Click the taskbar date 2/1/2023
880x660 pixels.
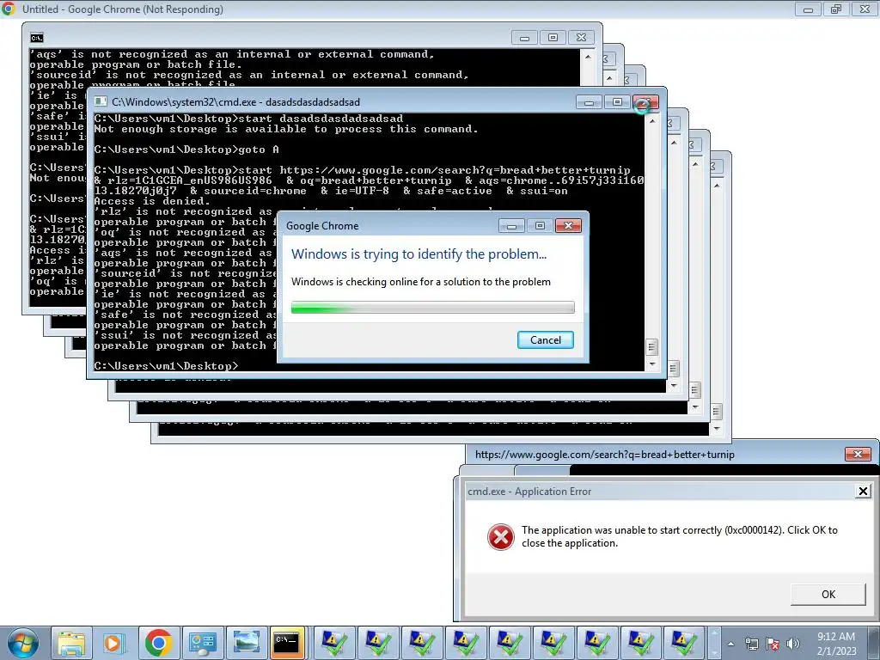tap(836, 651)
